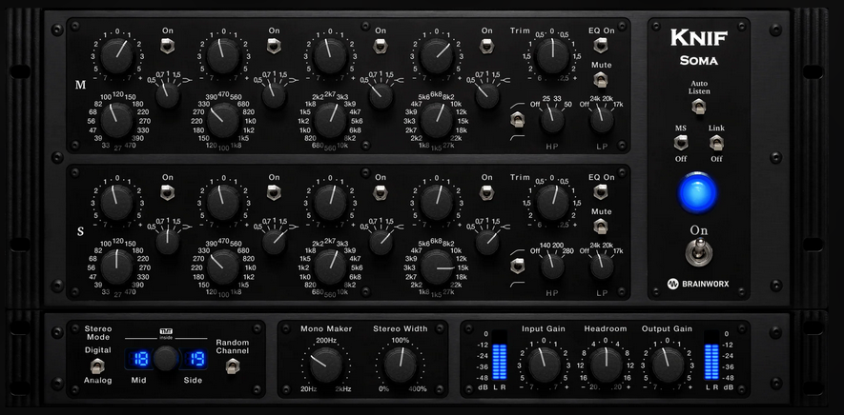Toggle the Auto Listen switch

tap(699, 106)
